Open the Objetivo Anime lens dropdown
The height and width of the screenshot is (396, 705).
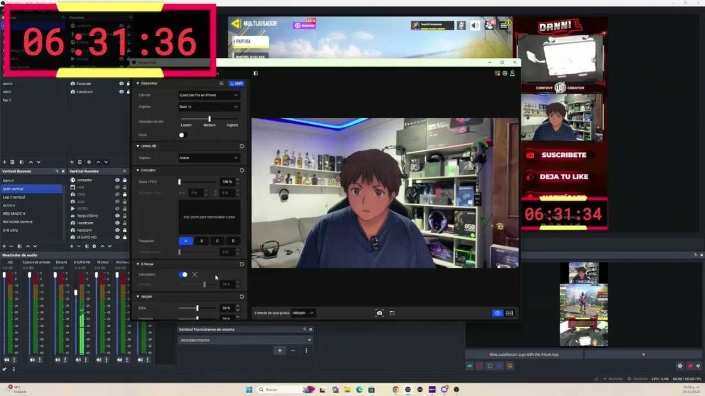(209, 158)
